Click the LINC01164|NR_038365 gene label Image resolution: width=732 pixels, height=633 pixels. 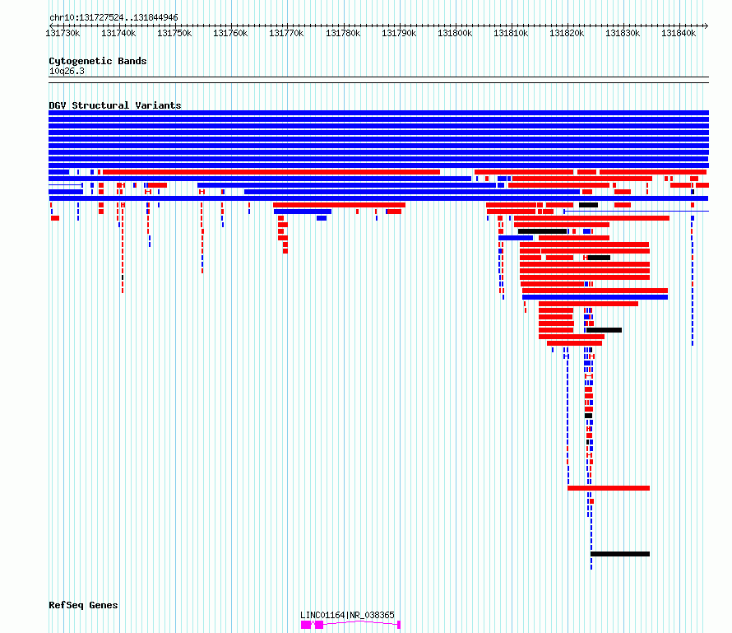click(347, 615)
